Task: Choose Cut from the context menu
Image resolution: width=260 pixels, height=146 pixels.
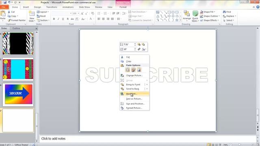Action: (x=134, y=57)
